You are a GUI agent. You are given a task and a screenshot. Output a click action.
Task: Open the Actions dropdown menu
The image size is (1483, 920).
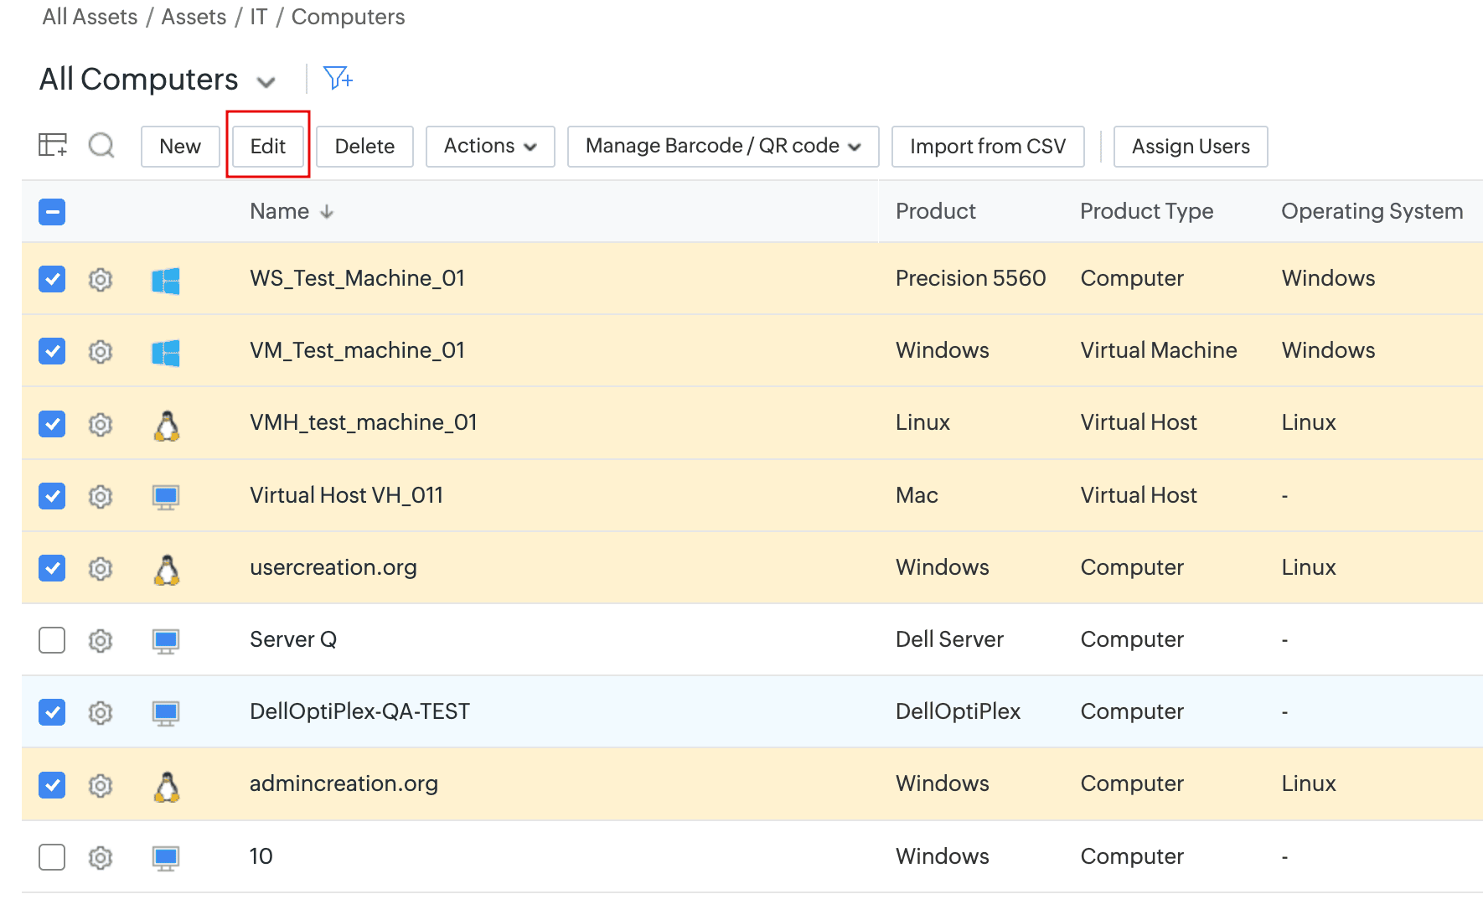(x=489, y=146)
